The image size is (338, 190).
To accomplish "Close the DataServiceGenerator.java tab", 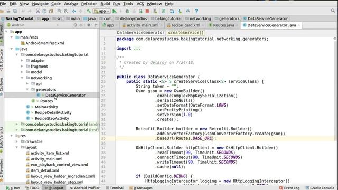I will click(x=299, y=25).
